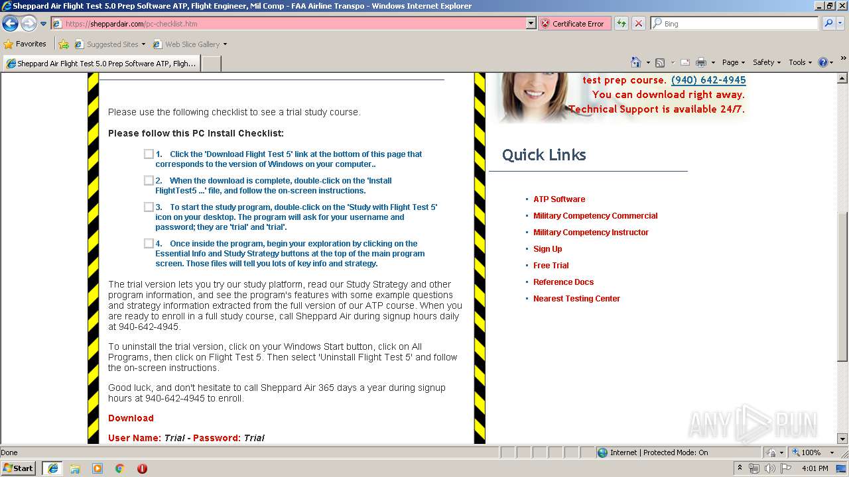Open the Nearest Testing Center link
Image resolution: width=849 pixels, height=477 pixels.
click(x=577, y=298)
